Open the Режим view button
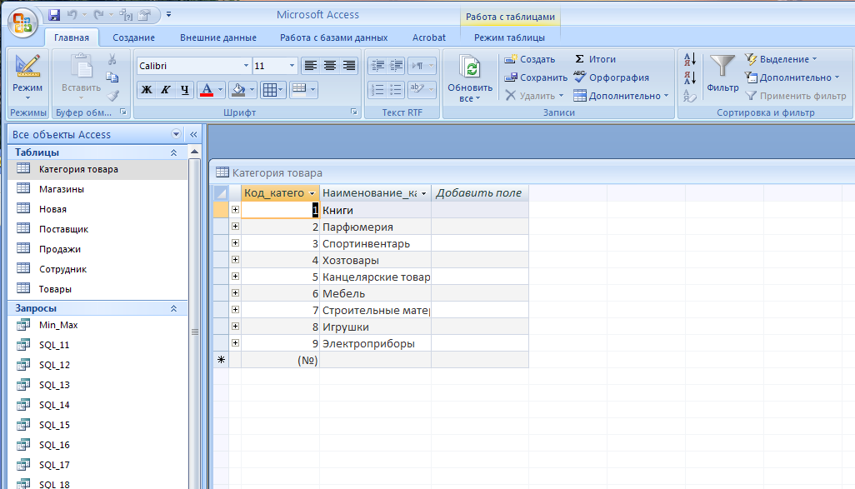The height and width of the screenshot is (489, 855). tap(27, 78)
